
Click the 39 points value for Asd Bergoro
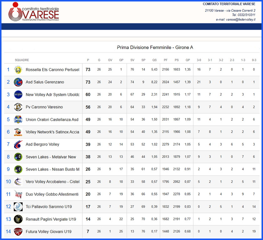(88, 144)
